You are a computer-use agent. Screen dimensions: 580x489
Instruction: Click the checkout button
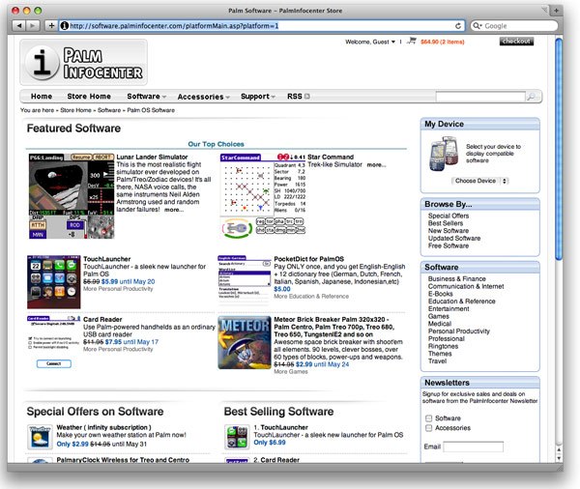tap(516, 42)
